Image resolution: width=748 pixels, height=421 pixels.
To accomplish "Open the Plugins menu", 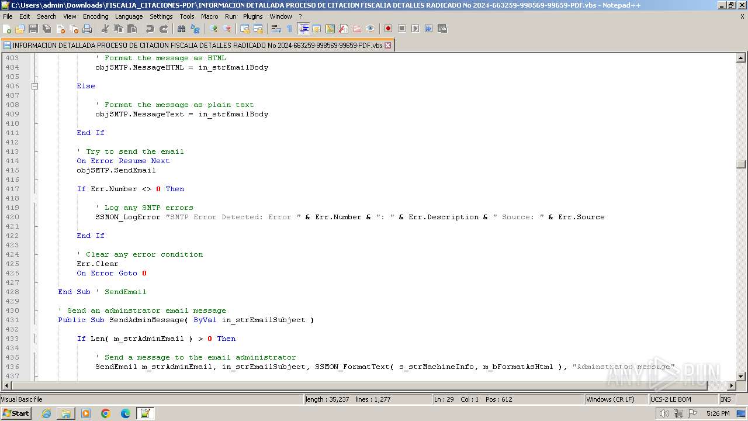I will point(253,16).
